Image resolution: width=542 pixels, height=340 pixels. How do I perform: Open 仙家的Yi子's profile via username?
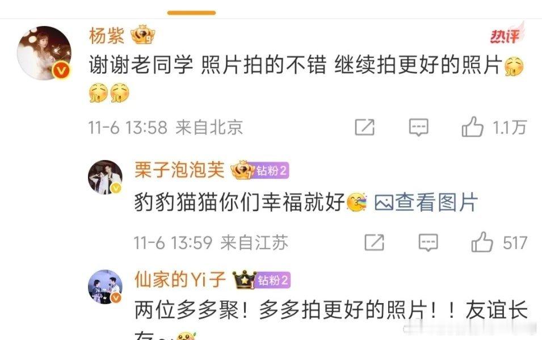180,279
